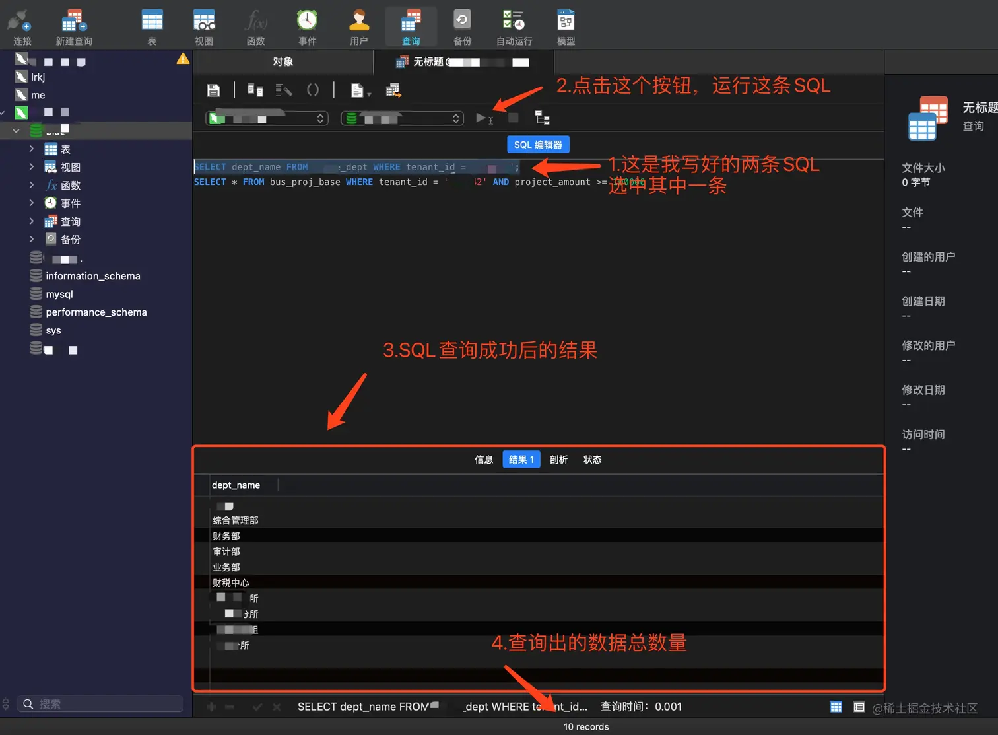Select the 财税中心 result row
The height and width of the screenshot is (735, 998).
tap(230, 583)
